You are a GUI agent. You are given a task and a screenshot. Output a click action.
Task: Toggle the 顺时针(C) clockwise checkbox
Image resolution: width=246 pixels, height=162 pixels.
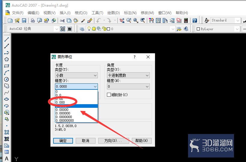pyautogui.click(x=109, y=95)
